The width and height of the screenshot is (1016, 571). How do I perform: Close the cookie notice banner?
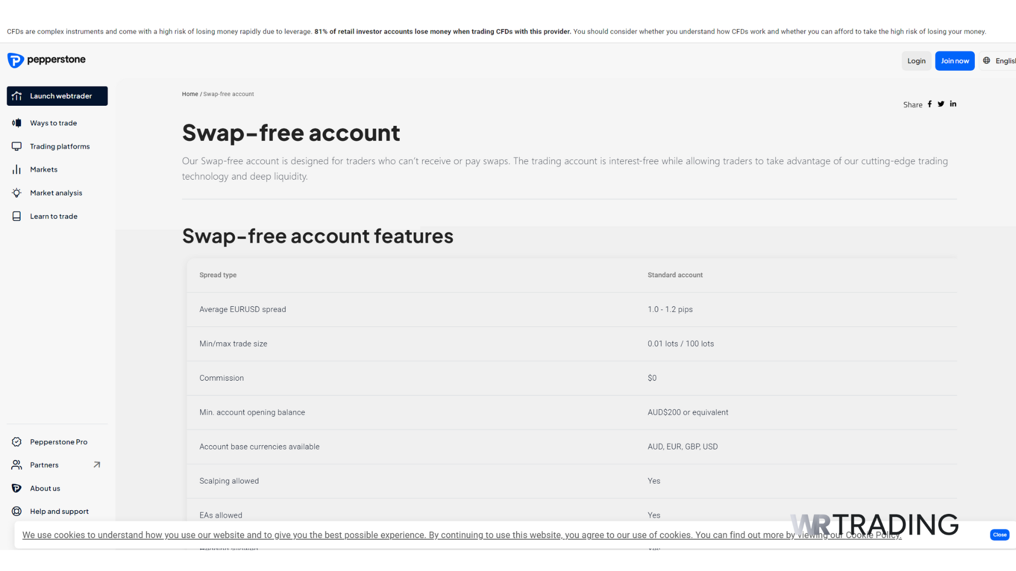click(x=1000, y=535)
